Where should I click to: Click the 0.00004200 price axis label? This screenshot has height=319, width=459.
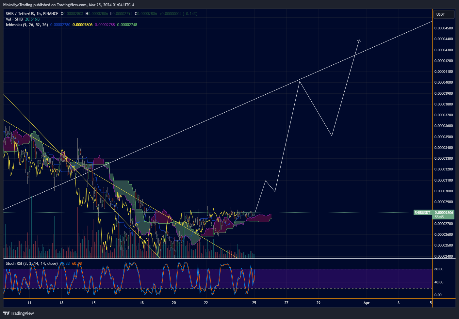coord(444,61)
